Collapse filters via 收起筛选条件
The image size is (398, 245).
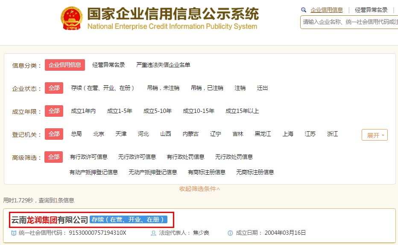199,189
